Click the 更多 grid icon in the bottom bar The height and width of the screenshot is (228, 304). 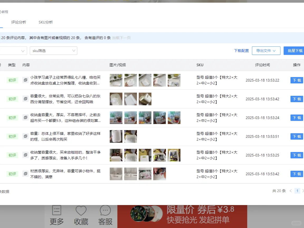click(56, 211)
